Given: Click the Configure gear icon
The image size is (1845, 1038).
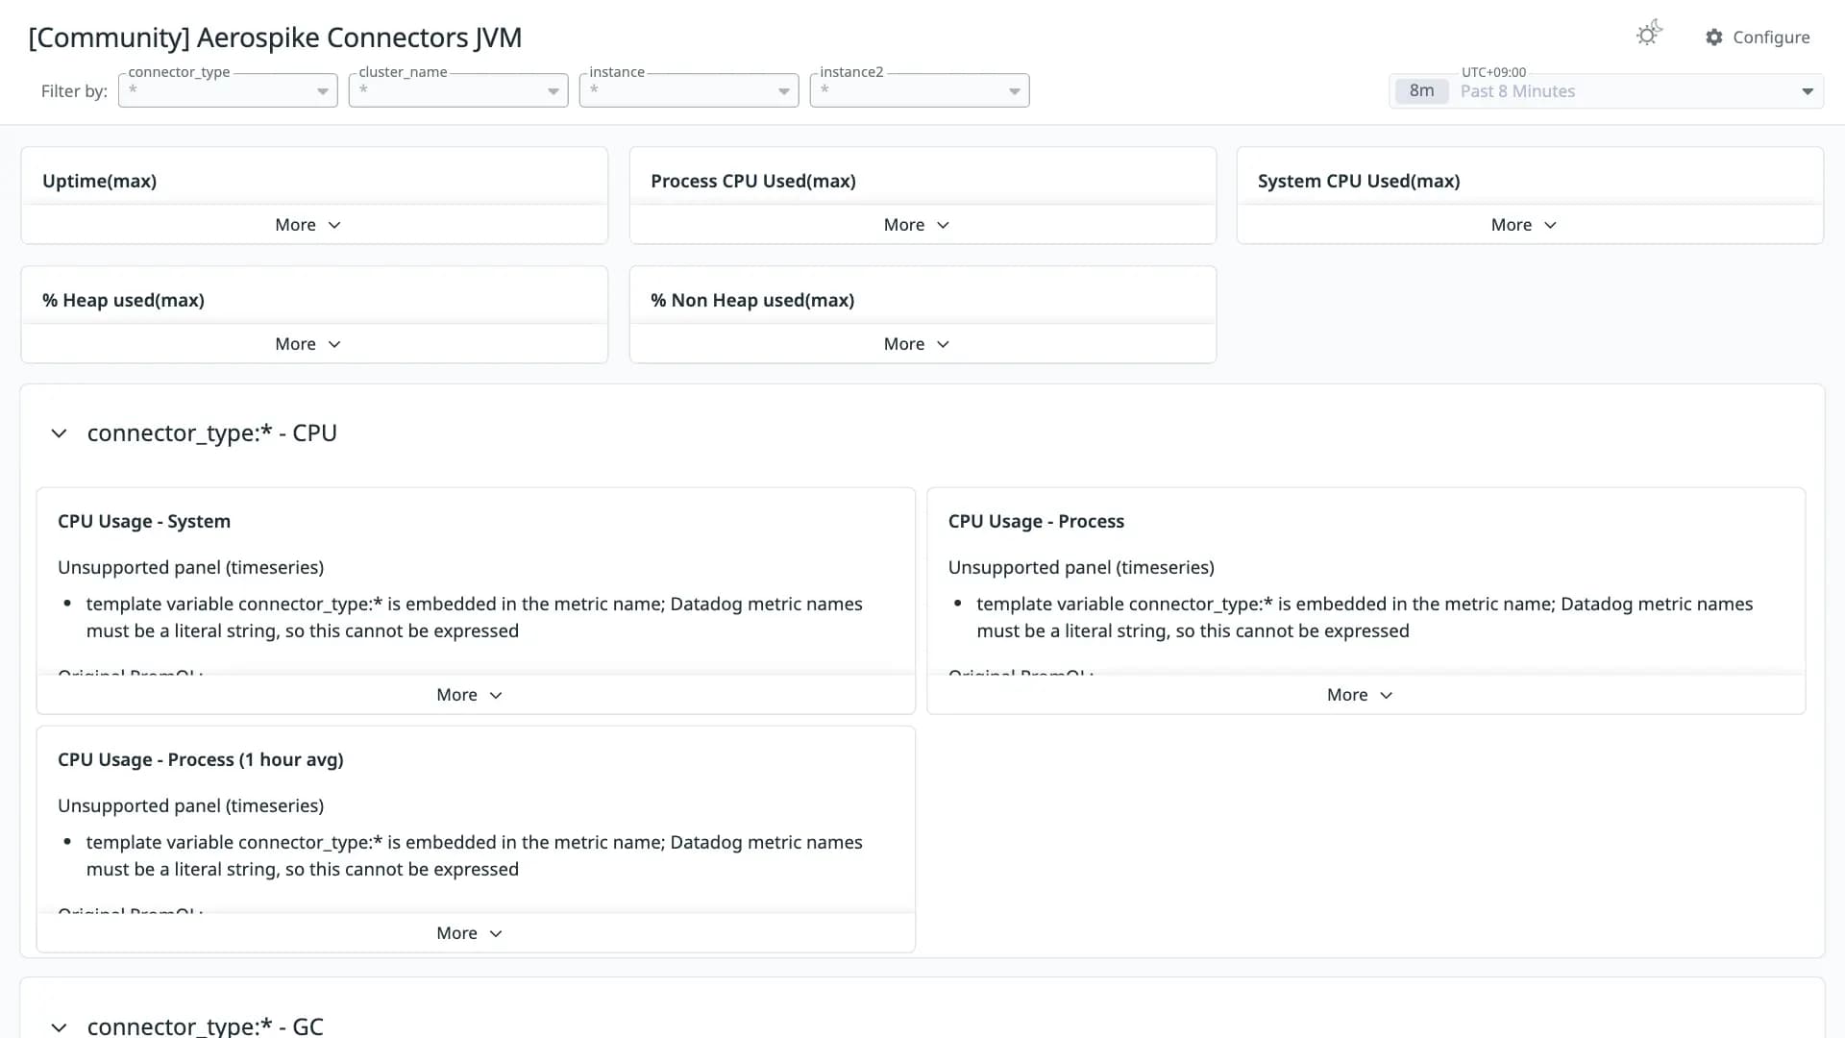Looking at the screenshot, I should coord(1714,37).
